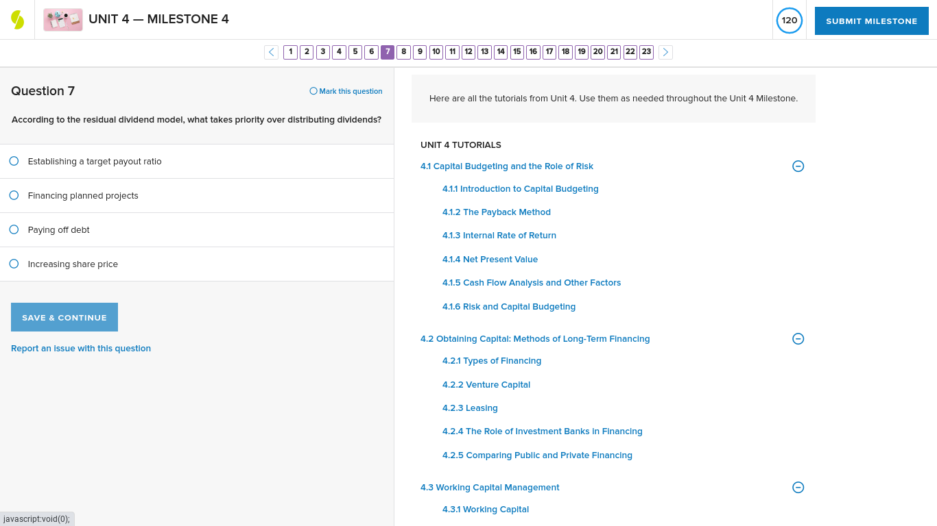Open Report an issue with this question

tap(80, 348)
